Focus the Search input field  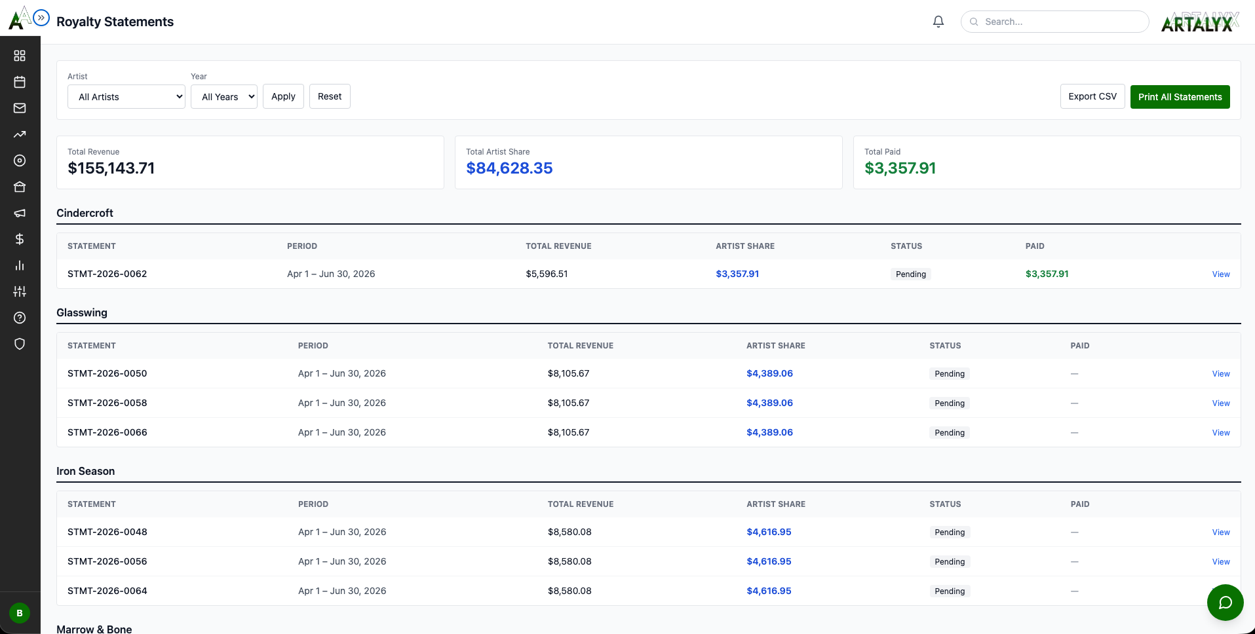(1054, 22)
